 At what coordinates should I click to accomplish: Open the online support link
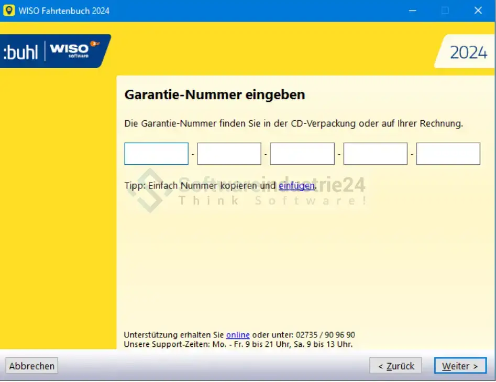coord(238,335)
